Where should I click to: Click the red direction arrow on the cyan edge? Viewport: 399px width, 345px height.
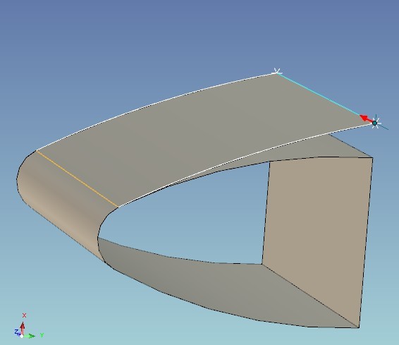pos(365,119)
